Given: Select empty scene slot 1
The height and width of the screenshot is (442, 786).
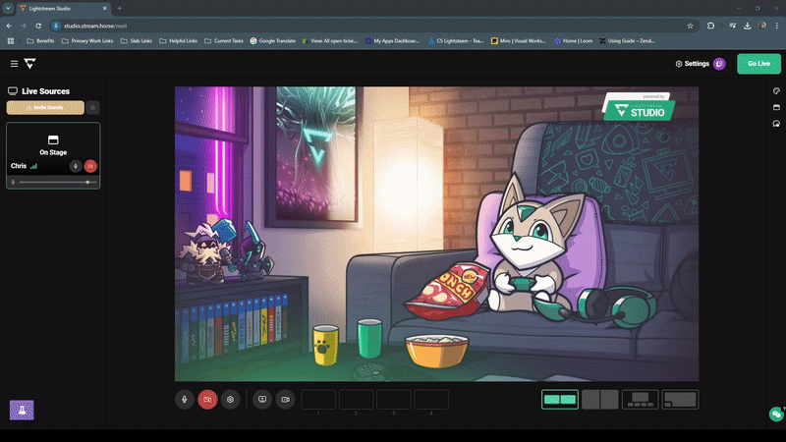Looking at the screenshot, I should coord(318,400).
